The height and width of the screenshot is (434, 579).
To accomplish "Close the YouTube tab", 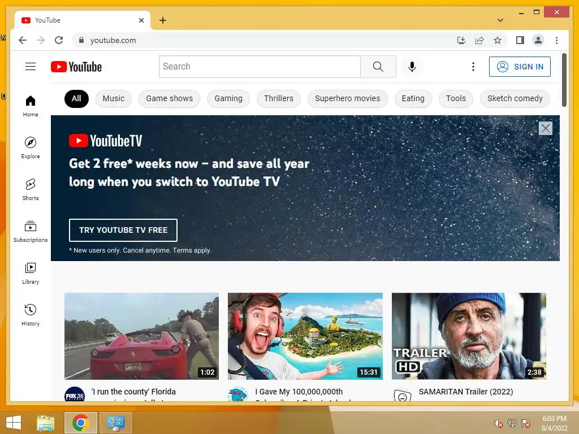I will pos(141,20).
